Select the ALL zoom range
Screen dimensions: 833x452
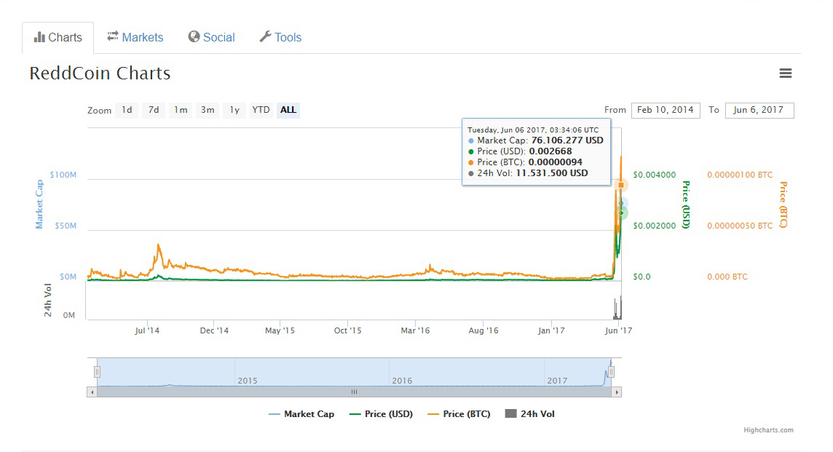click(x=288, y=110)
